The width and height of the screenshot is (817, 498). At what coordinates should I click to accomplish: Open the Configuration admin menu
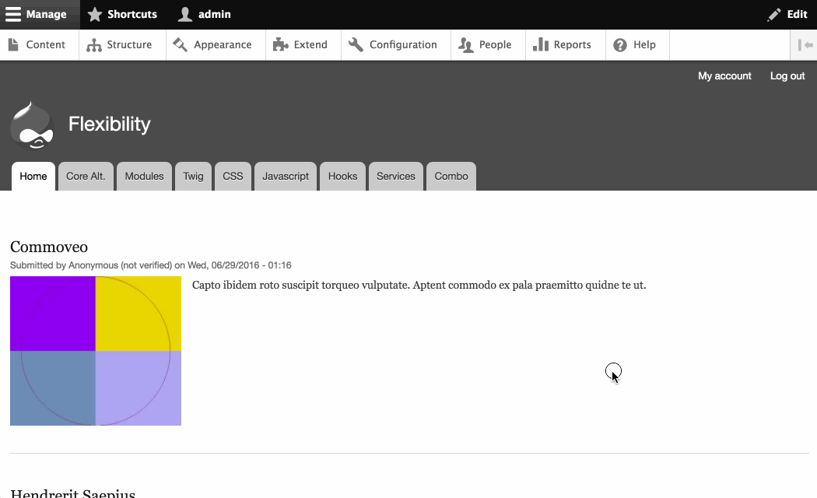[x=396, y=45]
